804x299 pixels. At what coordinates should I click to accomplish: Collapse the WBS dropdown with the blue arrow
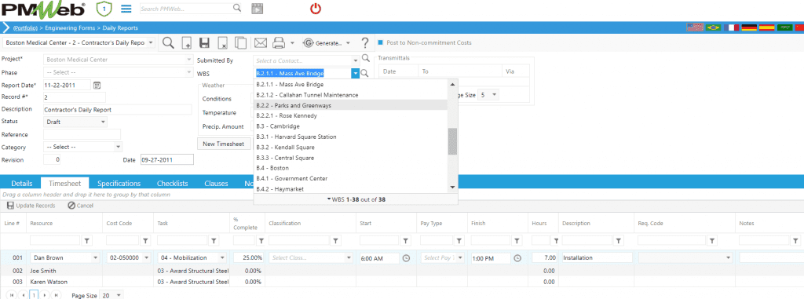[x=355, y=73]
